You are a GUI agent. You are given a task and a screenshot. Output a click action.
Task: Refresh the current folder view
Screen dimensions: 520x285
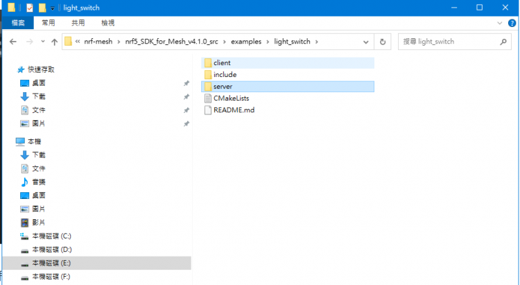click(x=382, y=42)
